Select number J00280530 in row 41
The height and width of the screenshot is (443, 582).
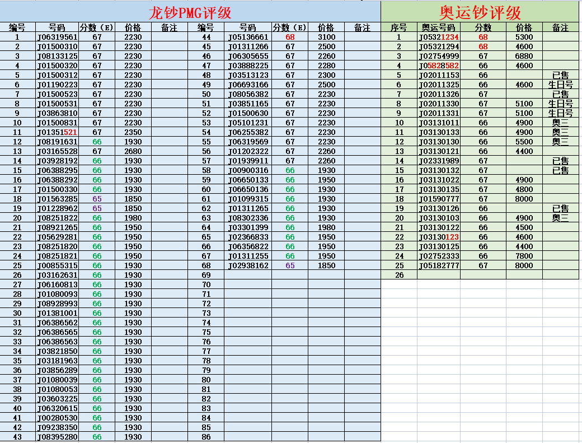click(x=57, y=418)
